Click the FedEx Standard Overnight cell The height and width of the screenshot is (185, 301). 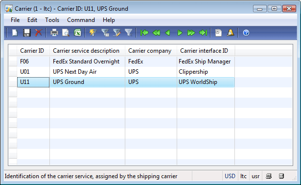(87, 62)
